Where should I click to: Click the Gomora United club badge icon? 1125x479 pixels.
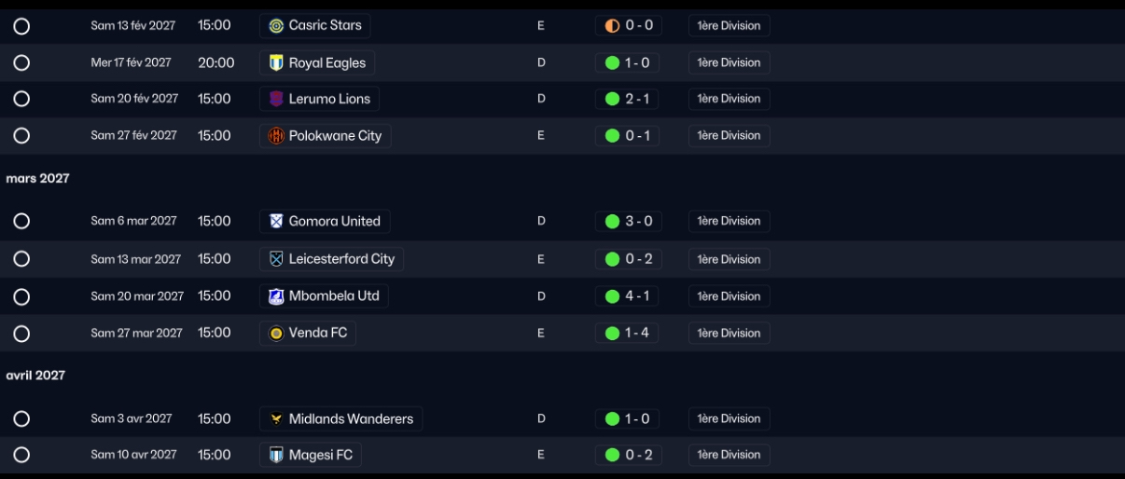tap(276, 222)
